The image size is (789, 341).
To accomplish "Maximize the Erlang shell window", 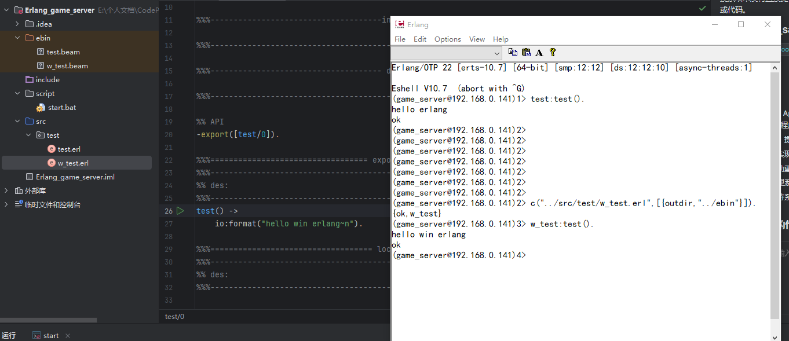I will (x=741, y=24).
